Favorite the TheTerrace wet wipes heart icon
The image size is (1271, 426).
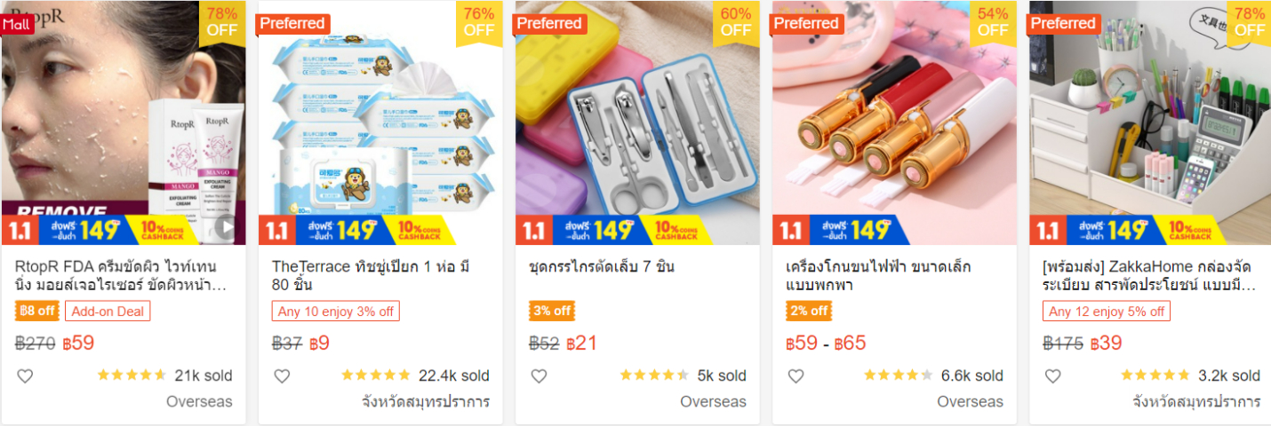click(282, 376)
